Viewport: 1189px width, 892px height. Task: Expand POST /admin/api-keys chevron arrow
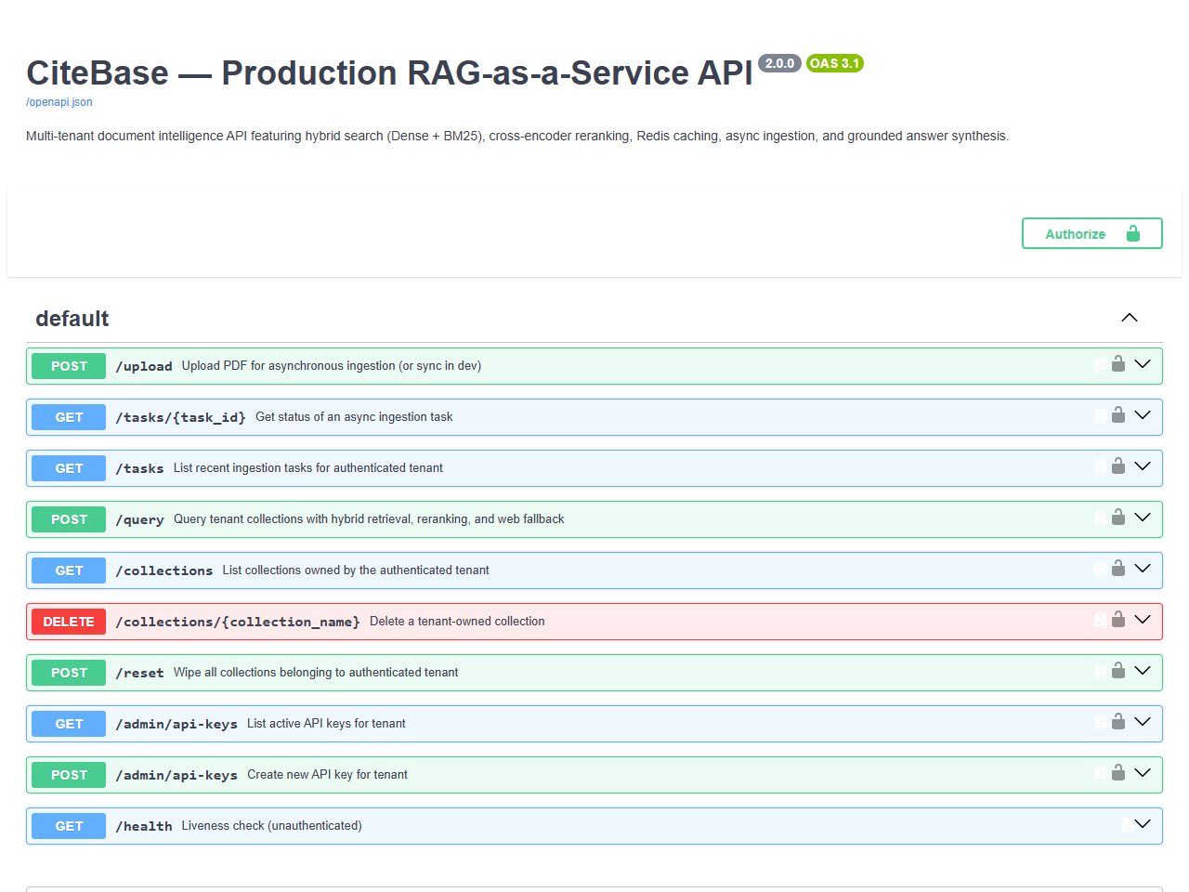click(1143, 773)
